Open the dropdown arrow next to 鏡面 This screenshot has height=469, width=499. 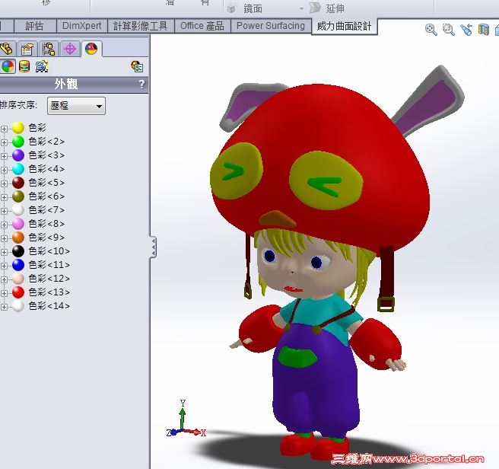coord(301,9)
